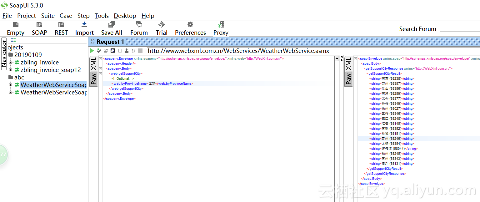The width and height of the screenshot is (480, 202).
Task: Switch response viewer to Raw tab
Action: point(348,79)
